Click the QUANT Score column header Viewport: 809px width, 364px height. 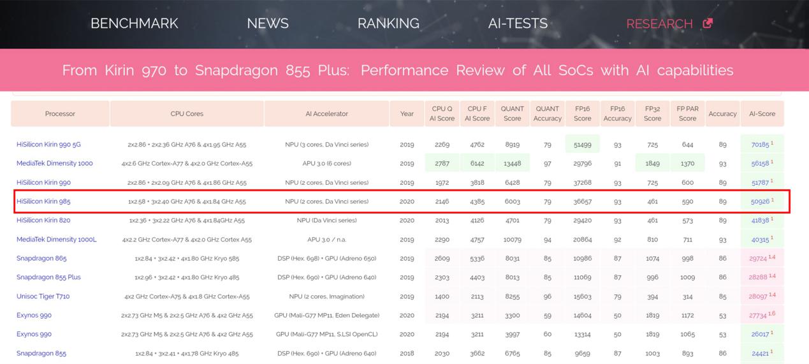tap(512, 113)
